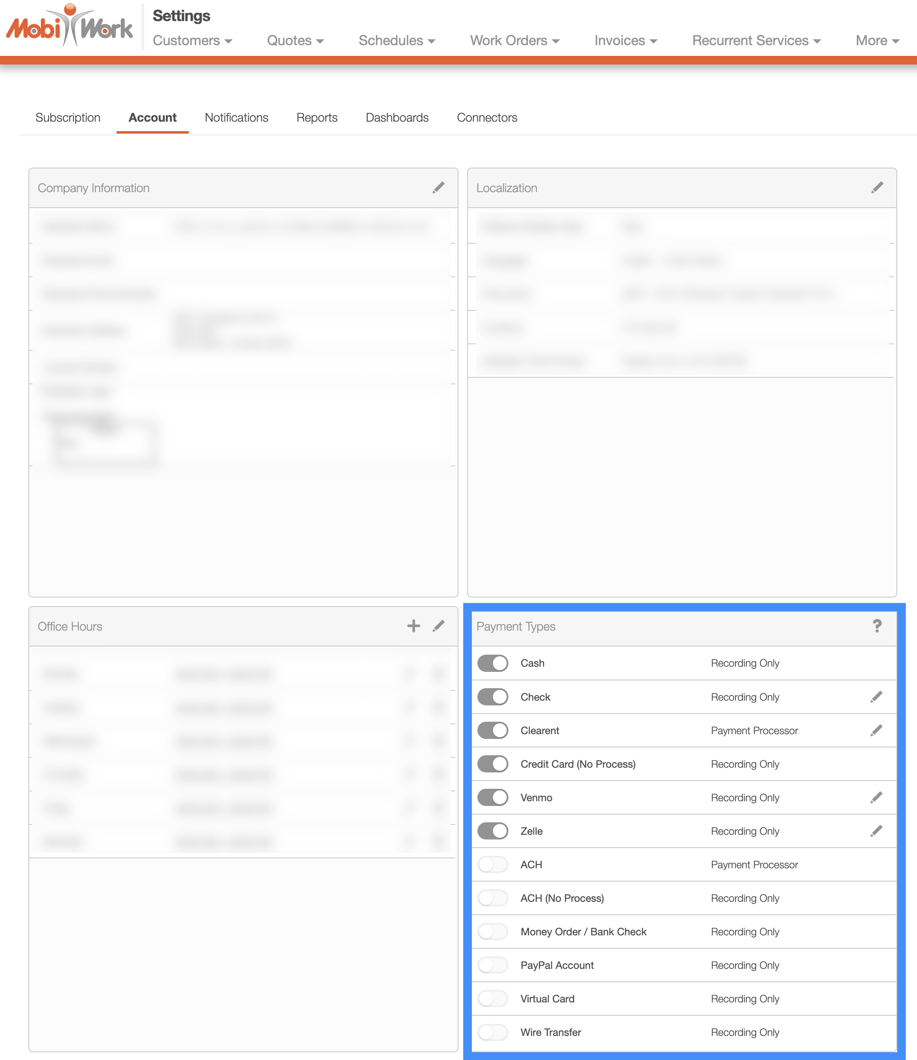
Task: Enable the ACH payment processor toggle
Action: pyautogui.click(x=492, y=865)
